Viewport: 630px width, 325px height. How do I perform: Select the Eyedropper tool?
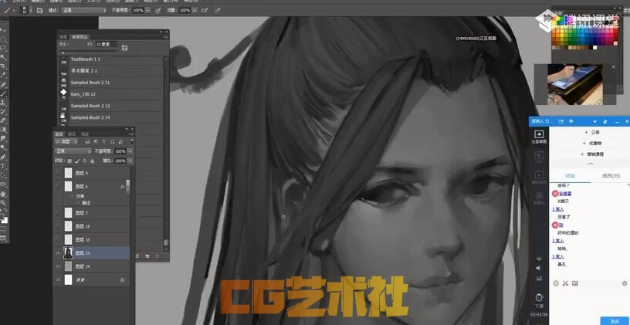(x=4, y=75)
